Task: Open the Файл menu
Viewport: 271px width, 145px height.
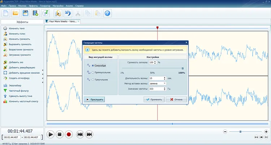Action: pos(4,6)
